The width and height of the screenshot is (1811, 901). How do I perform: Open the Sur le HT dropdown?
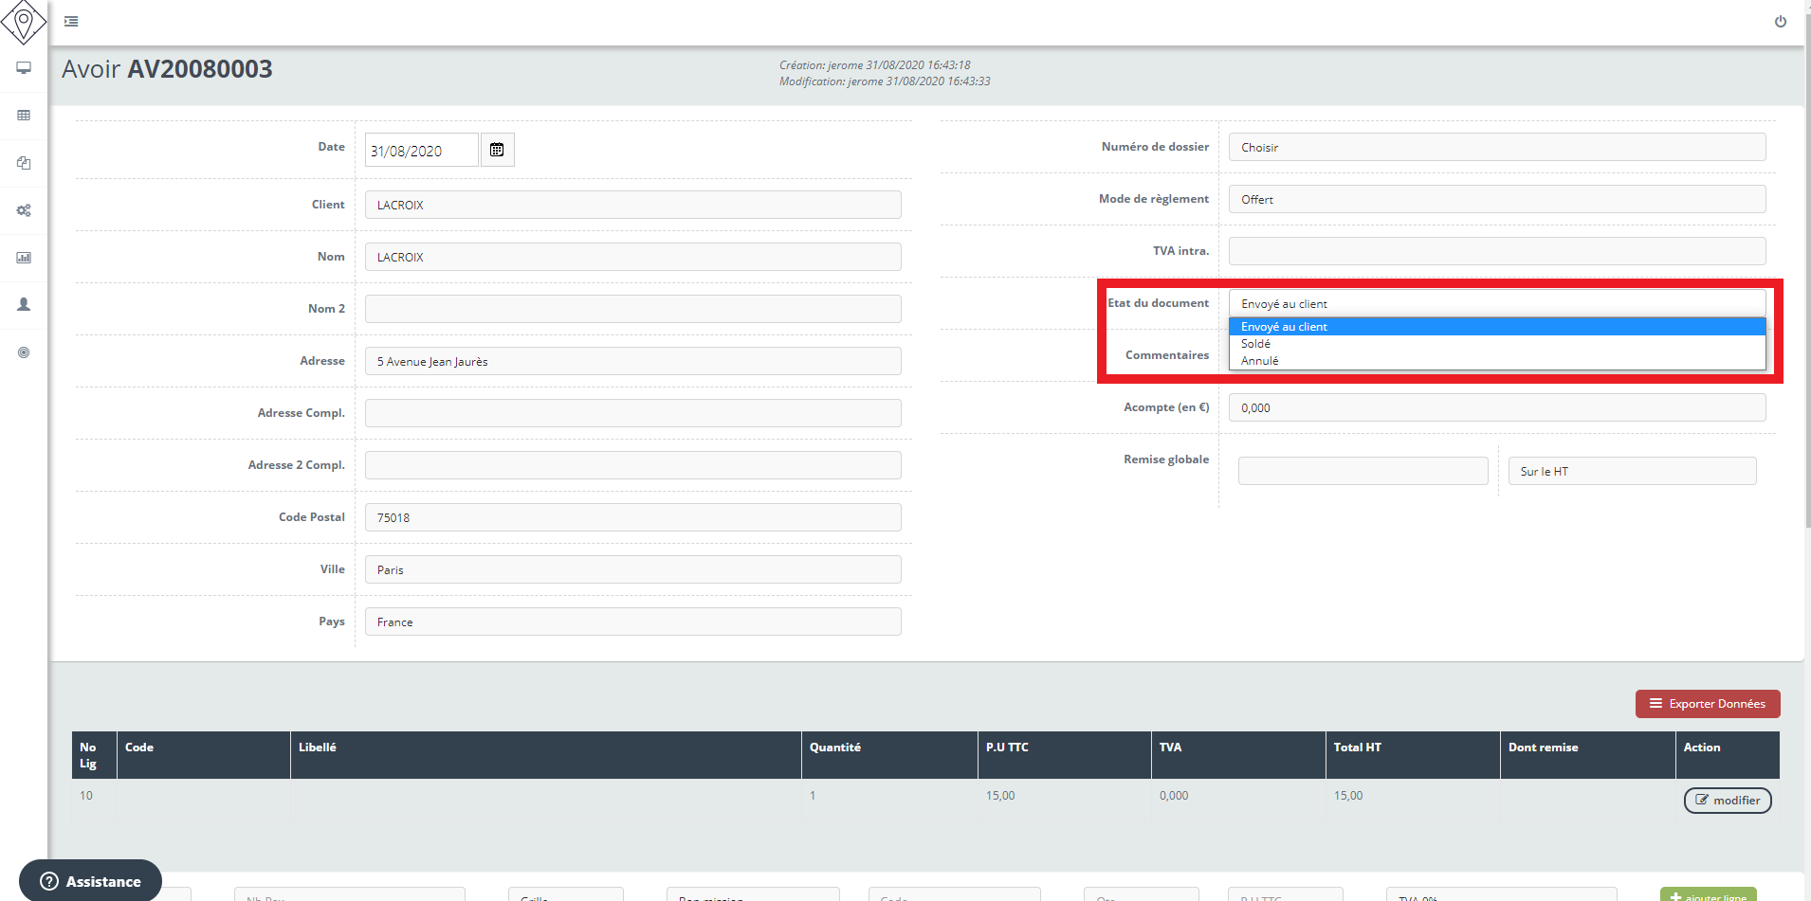[1631, 471]
